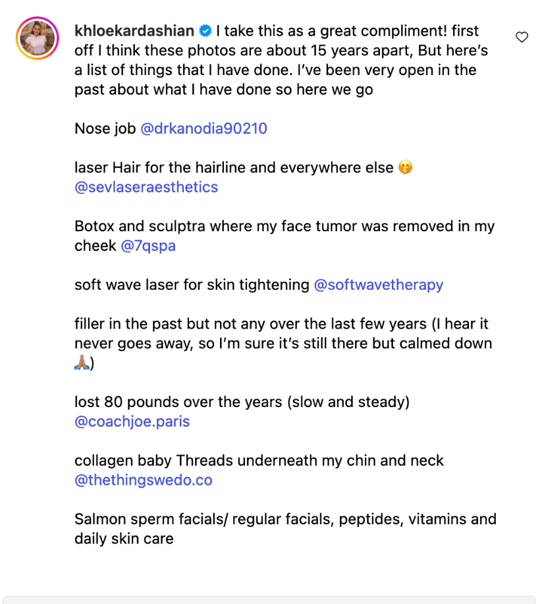This screenshot has width=542, height=604.
Task: Visit the @sevlaseraesthetics profile link
Action: tap(146, 187)
